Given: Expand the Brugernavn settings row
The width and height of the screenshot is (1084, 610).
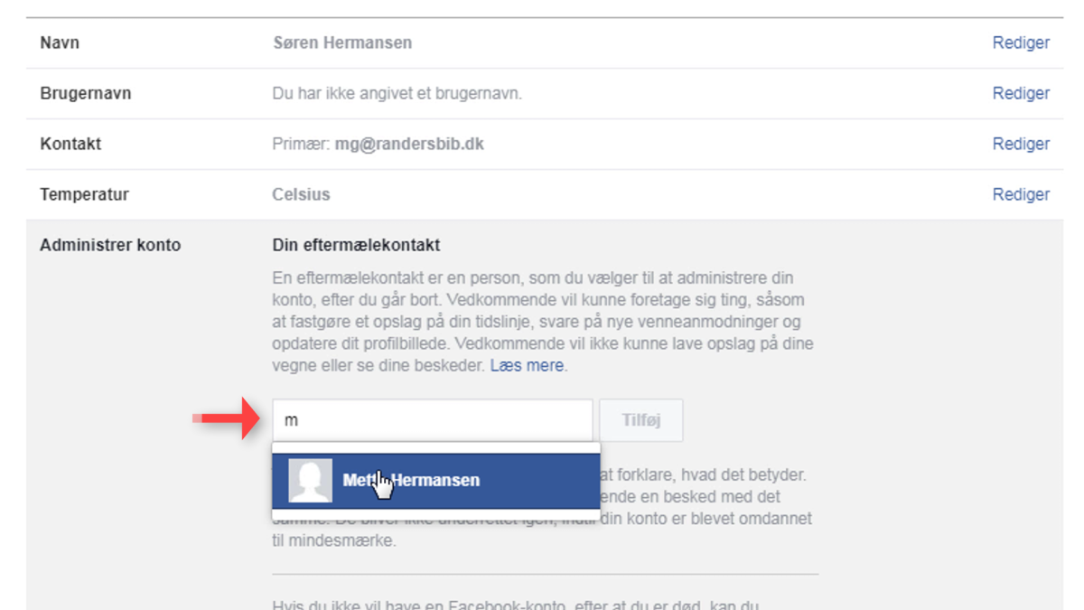Looking at the screenshot, I should click(545, 93).
